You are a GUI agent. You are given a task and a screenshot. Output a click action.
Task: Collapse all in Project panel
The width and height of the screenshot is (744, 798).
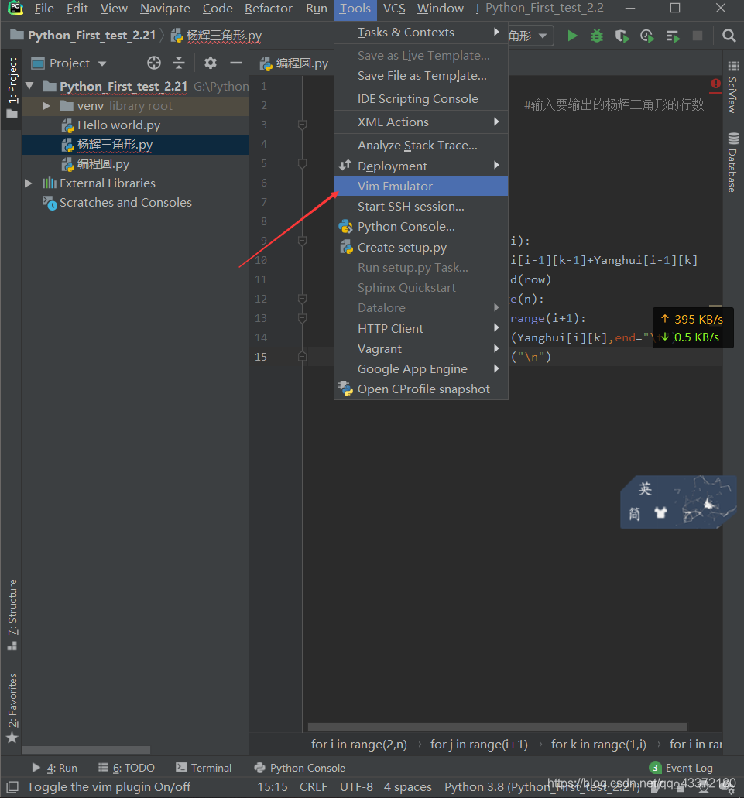[x=179, y=63]
